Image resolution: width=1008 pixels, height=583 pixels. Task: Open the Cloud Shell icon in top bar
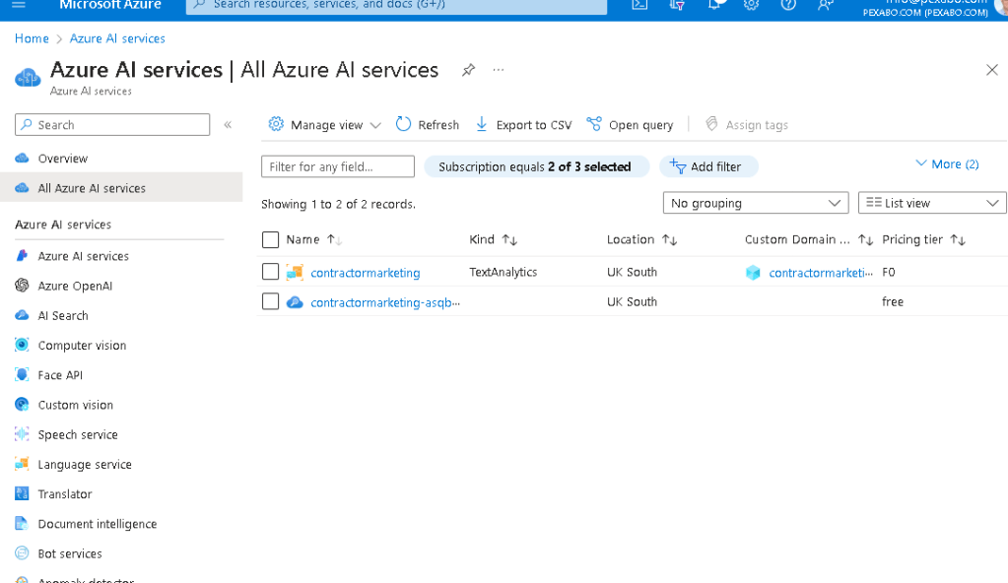[x=639, y=5]
